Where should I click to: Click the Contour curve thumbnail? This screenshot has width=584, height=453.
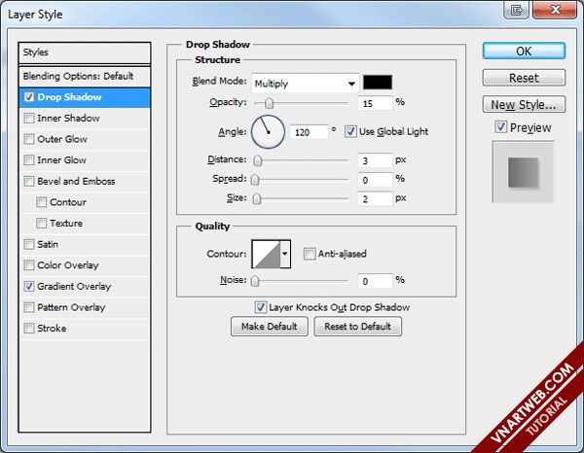point(265,255)
